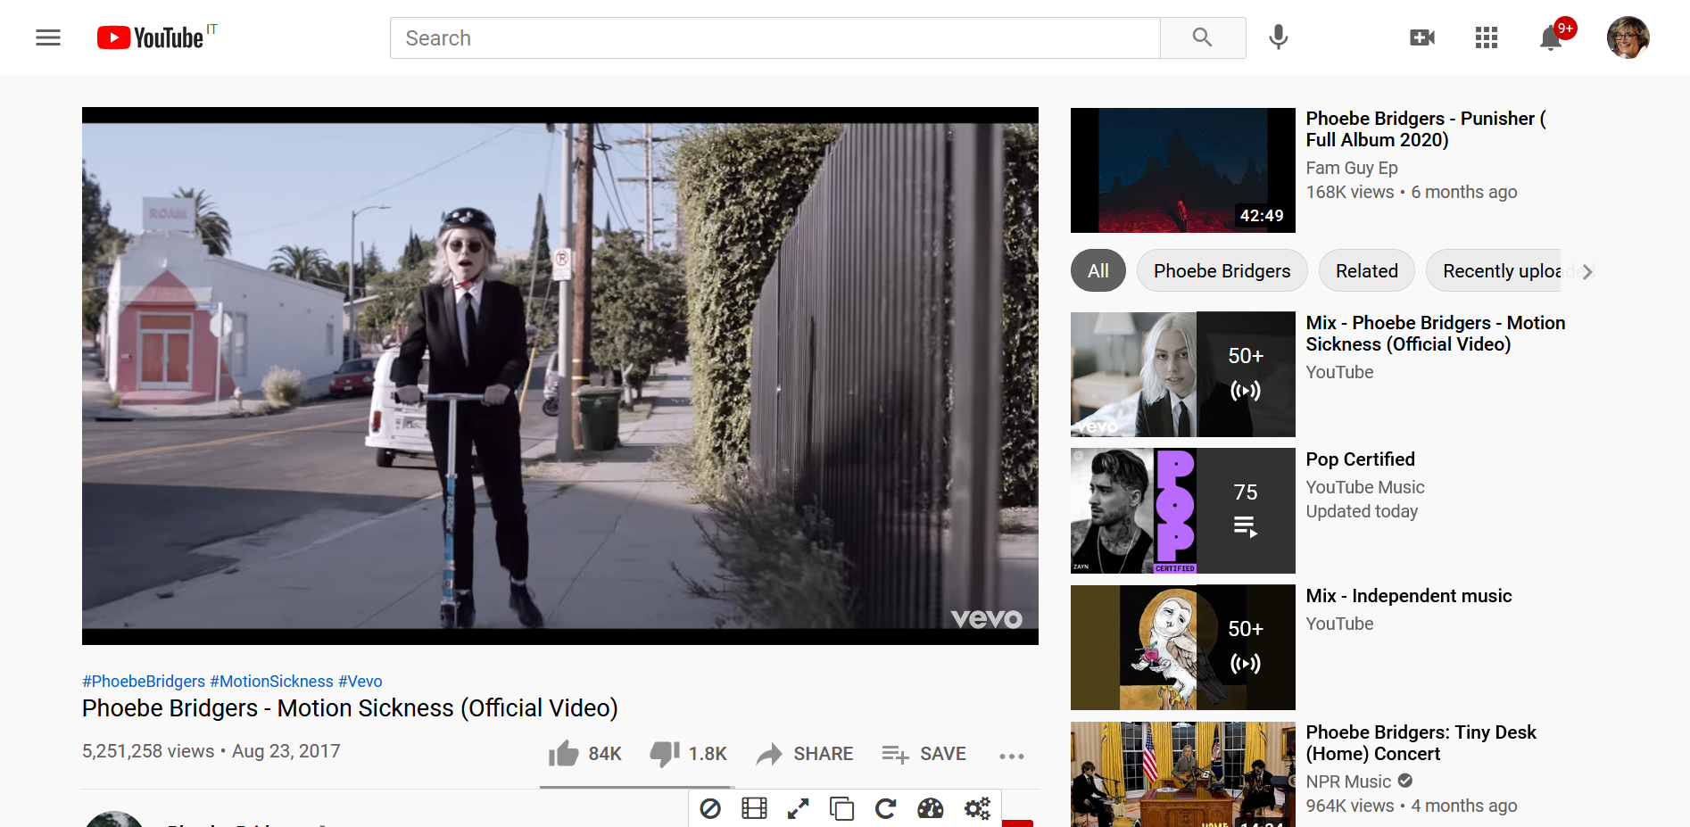
Task: Start voice search with the microphone icon
Action: (1278, 37)
